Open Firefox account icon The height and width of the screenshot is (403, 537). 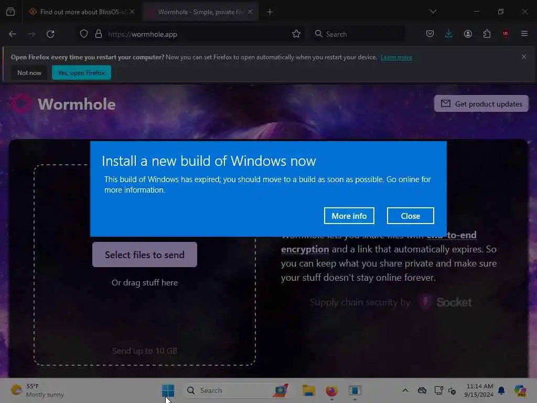(x=468, y=34)
